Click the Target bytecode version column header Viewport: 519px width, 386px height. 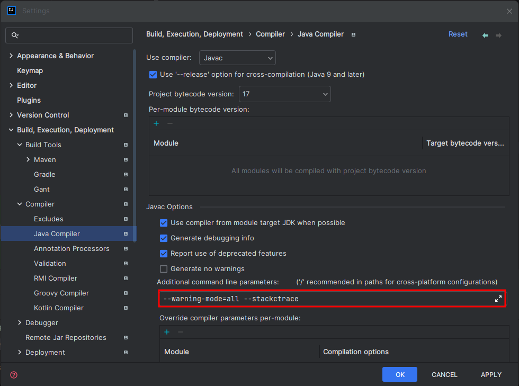click(465, 143)
